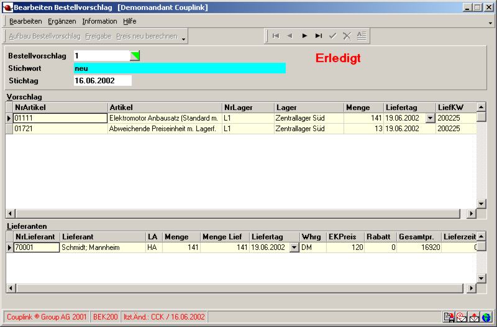
Task: Click the email @ envelope status icon
Action: (x=462, y=317)
